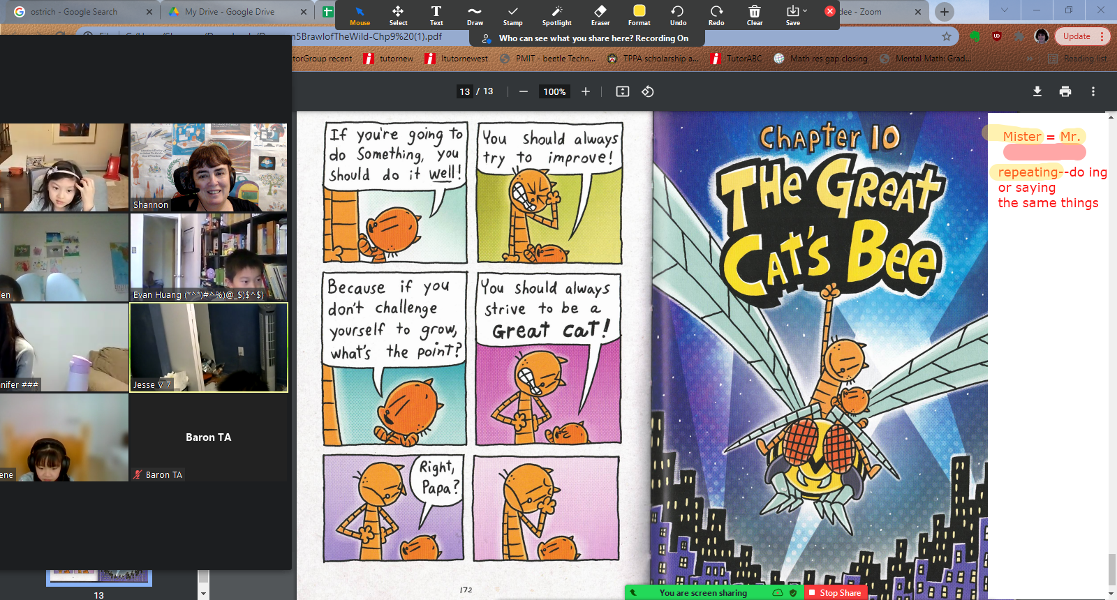Viewport: 1117px width, 600px height.
Task: Save the annotated screenshot
Action: [792, 15]
